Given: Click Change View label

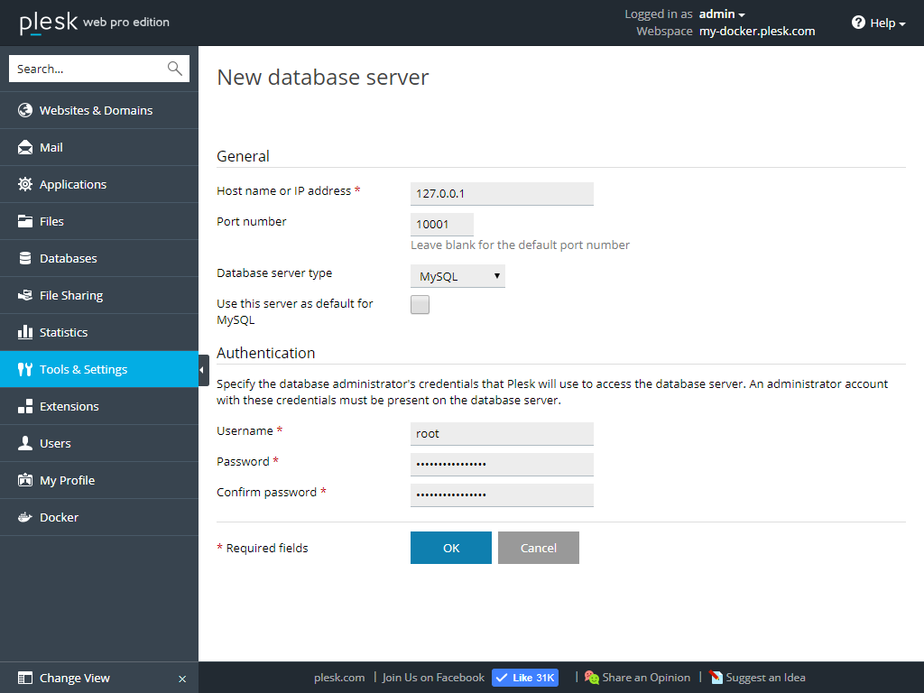Looking at the screenshot, I should pyautogui.click(x=74, y=678).
